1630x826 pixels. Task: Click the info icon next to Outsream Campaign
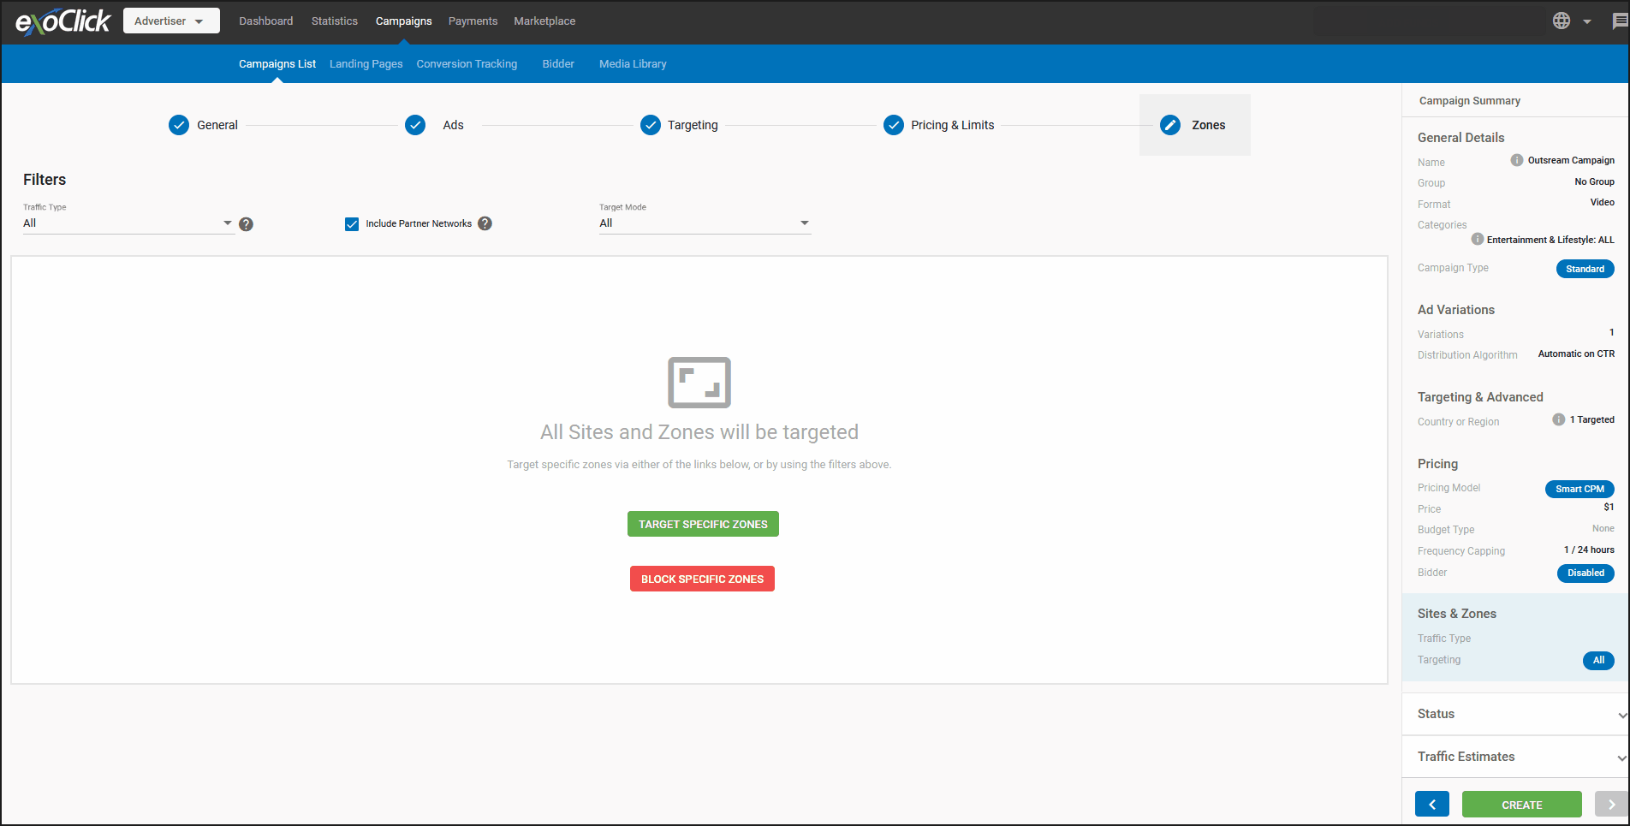click(1517, 160)
